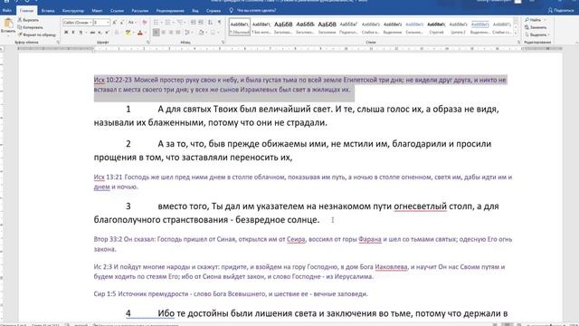Screen dimensions: 579x326
Task: Open Change Case (Aa) dropdown
Action: pyautogui.click(x=132, y=23)
